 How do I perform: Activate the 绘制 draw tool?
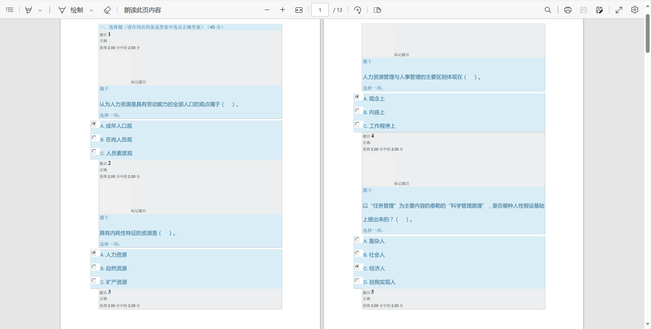[x=71, y=10]
